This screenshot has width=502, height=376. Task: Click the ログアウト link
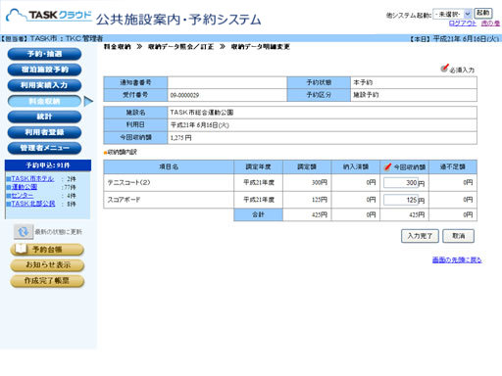pos(463,23)
